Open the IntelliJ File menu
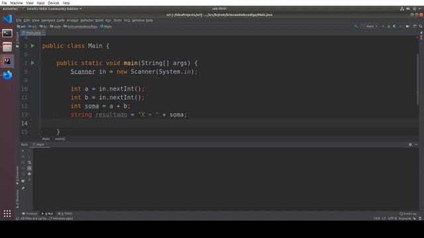 pos(19,20)
